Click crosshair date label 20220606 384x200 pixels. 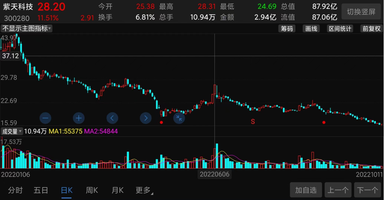tap(214, 174)
